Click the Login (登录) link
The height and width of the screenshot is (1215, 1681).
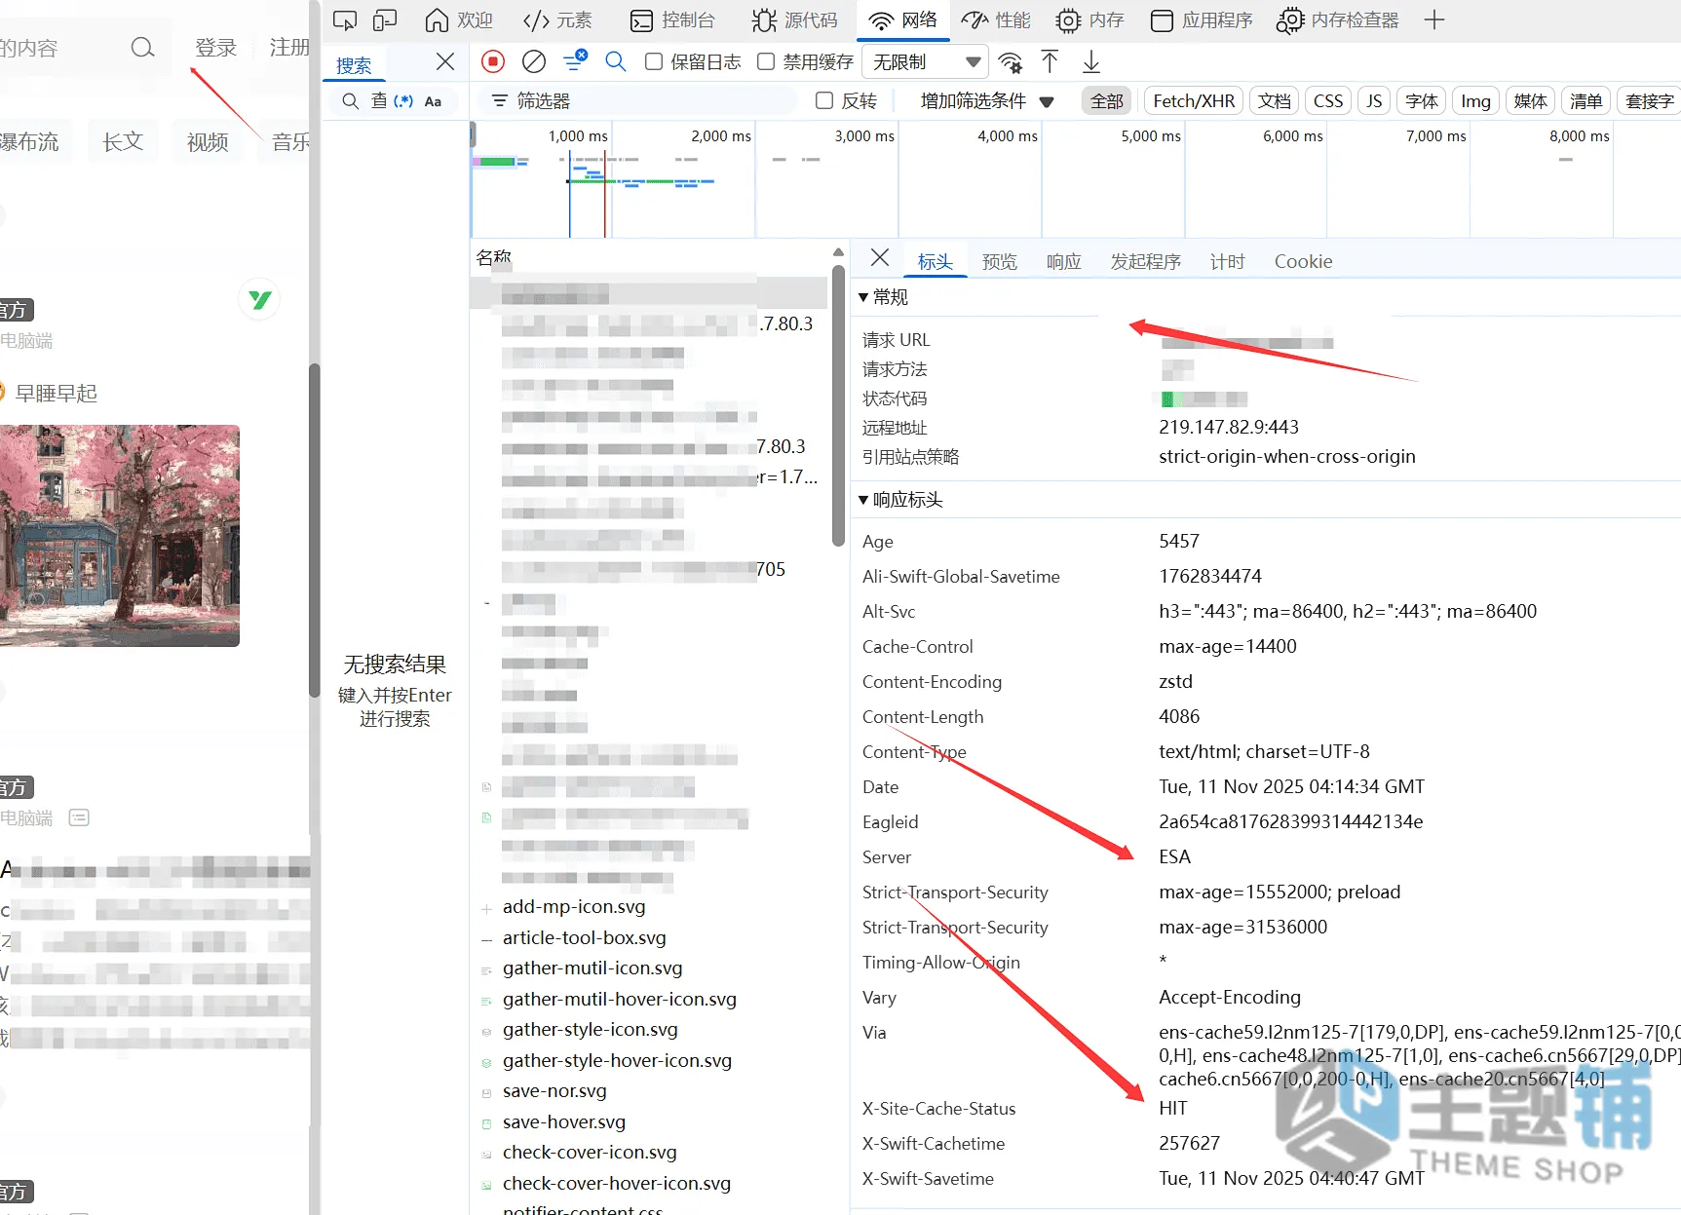click(215, 47)
